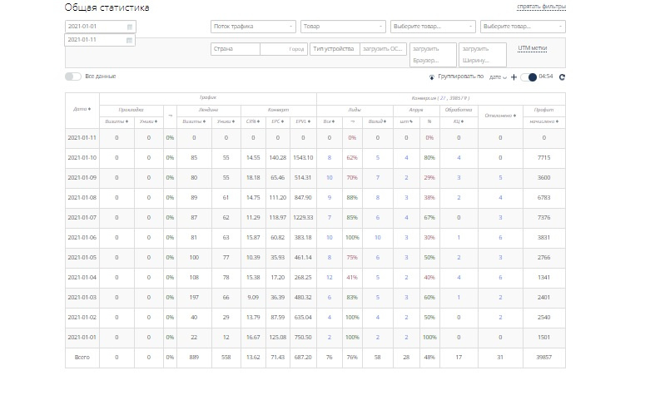Click the спрятать фильтры link
This screenshot has height=400, width=650.
pyautogui.click(x=542, y=7)
